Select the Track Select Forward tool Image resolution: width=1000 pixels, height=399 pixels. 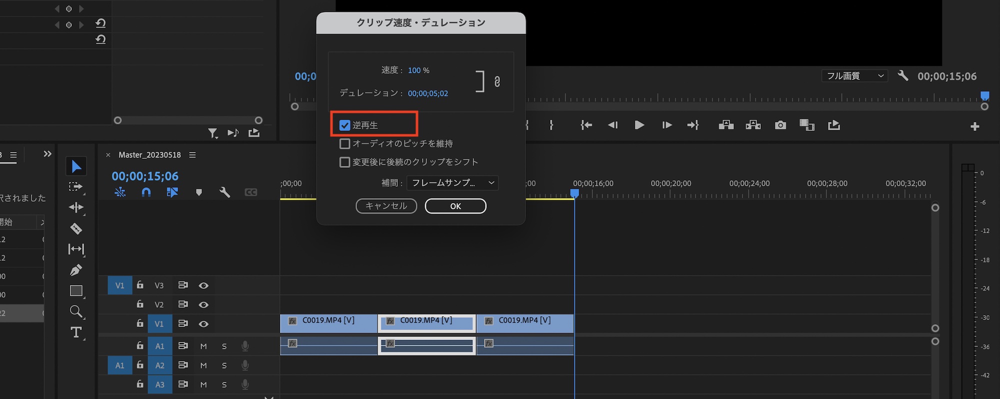pos(76,187)
